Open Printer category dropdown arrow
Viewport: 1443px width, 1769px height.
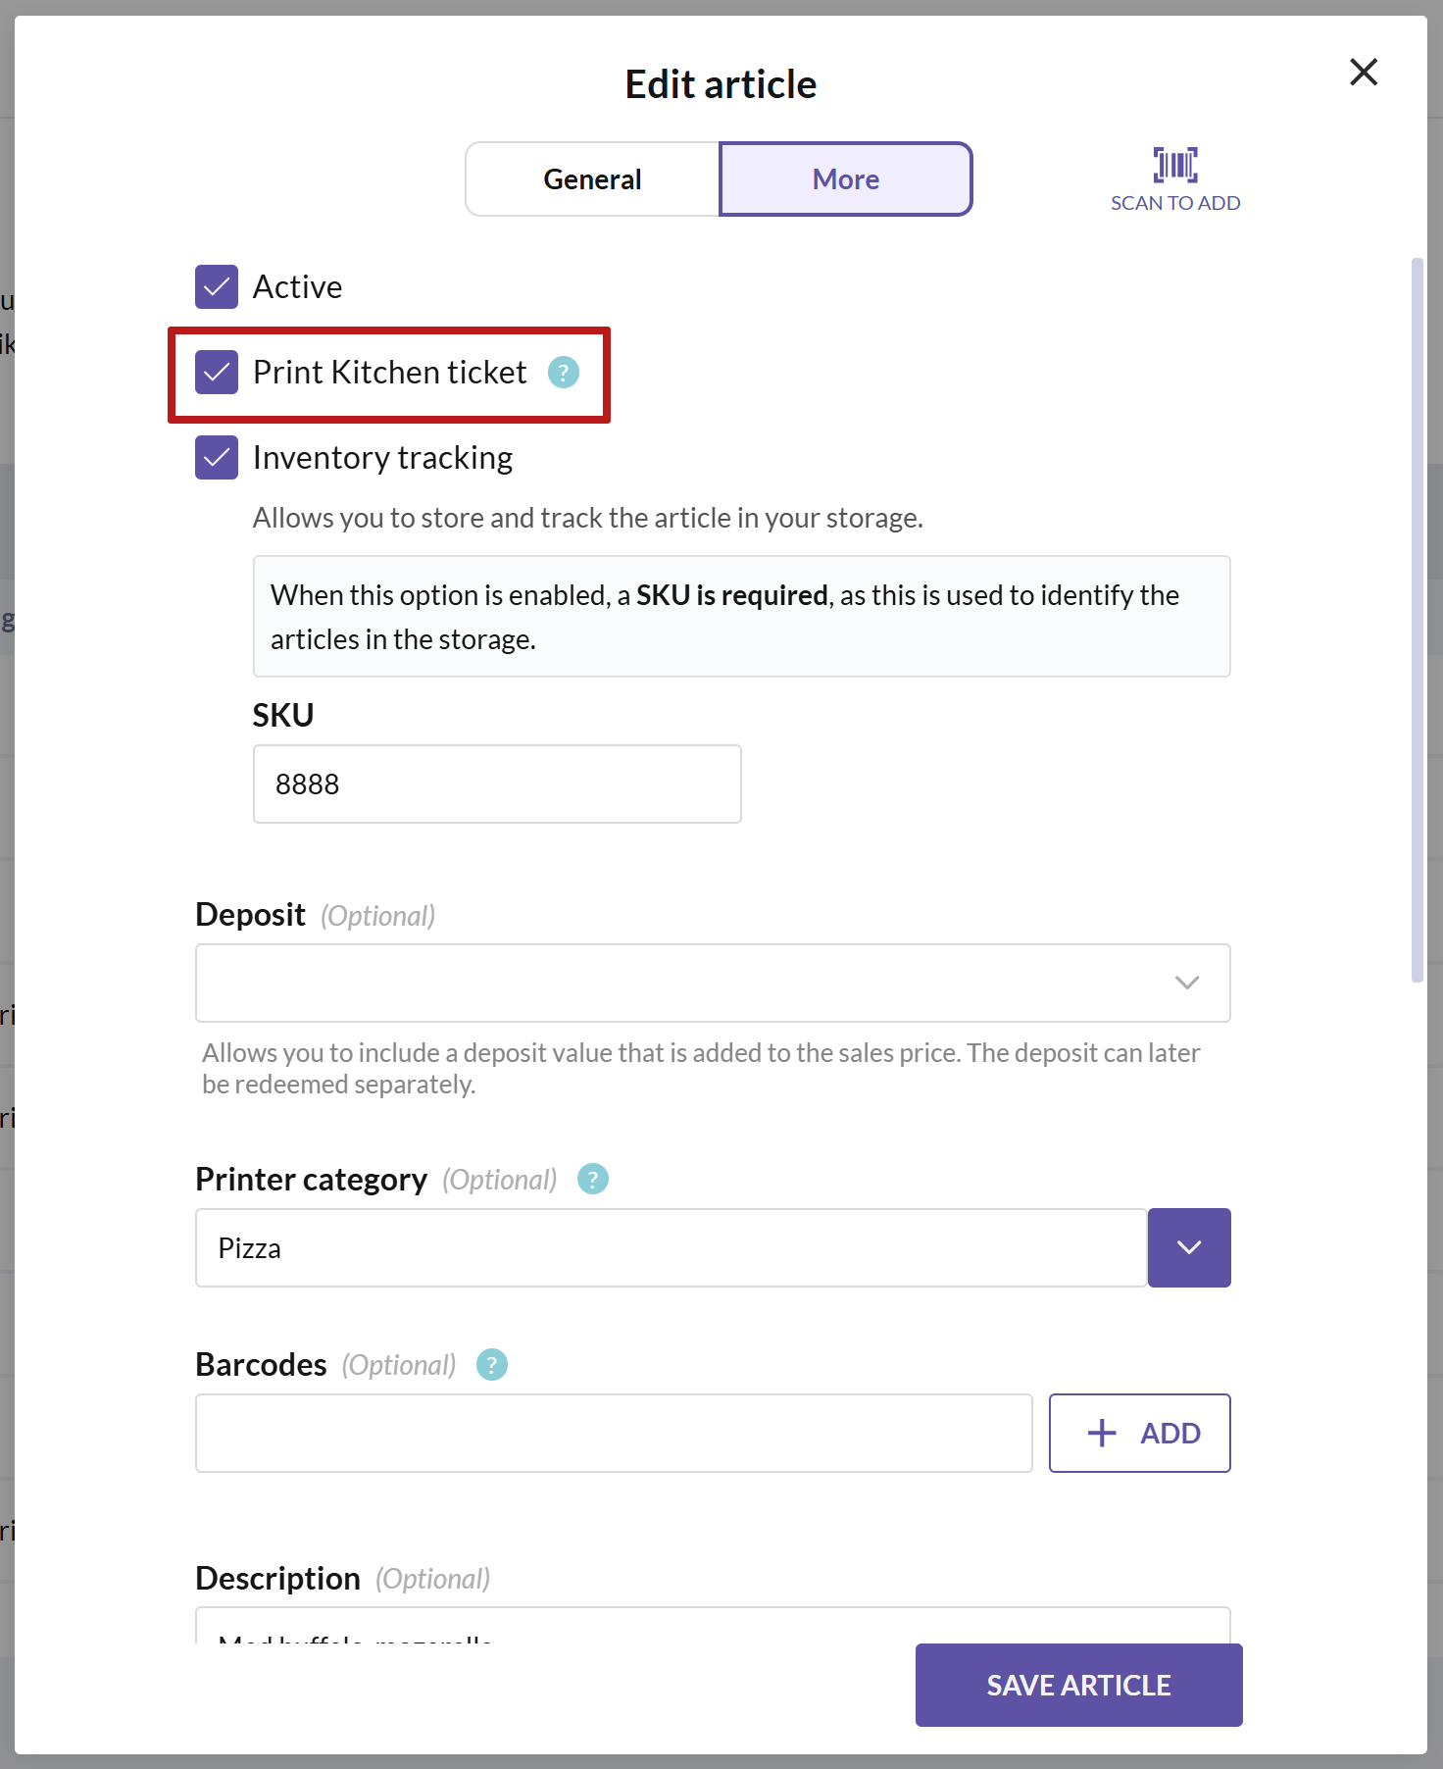click(1189, 1247)
